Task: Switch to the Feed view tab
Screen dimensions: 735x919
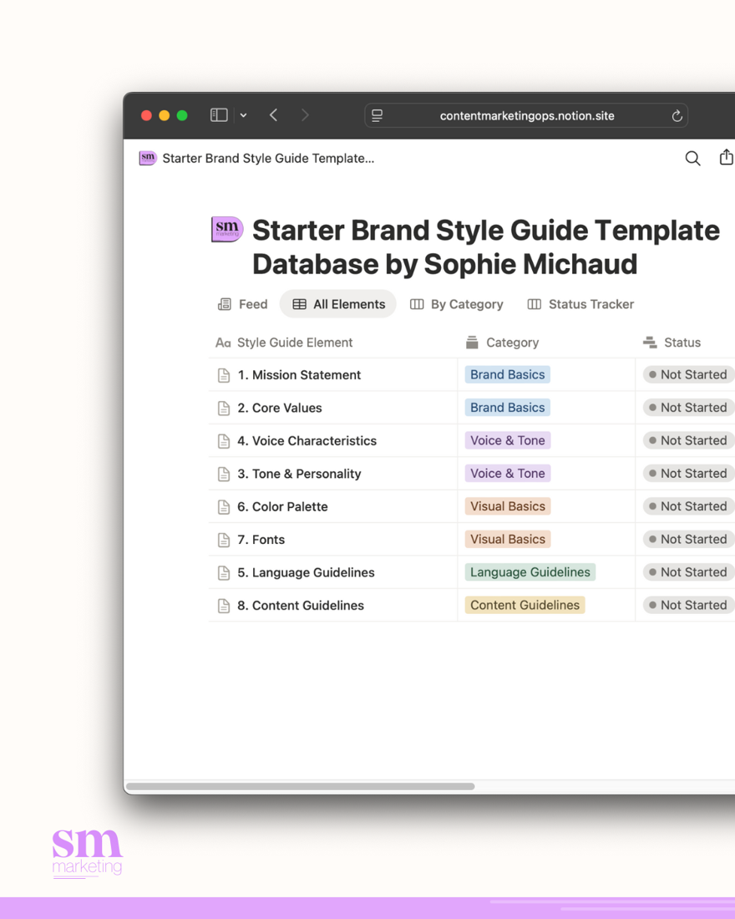Action: tap(243, 304)
